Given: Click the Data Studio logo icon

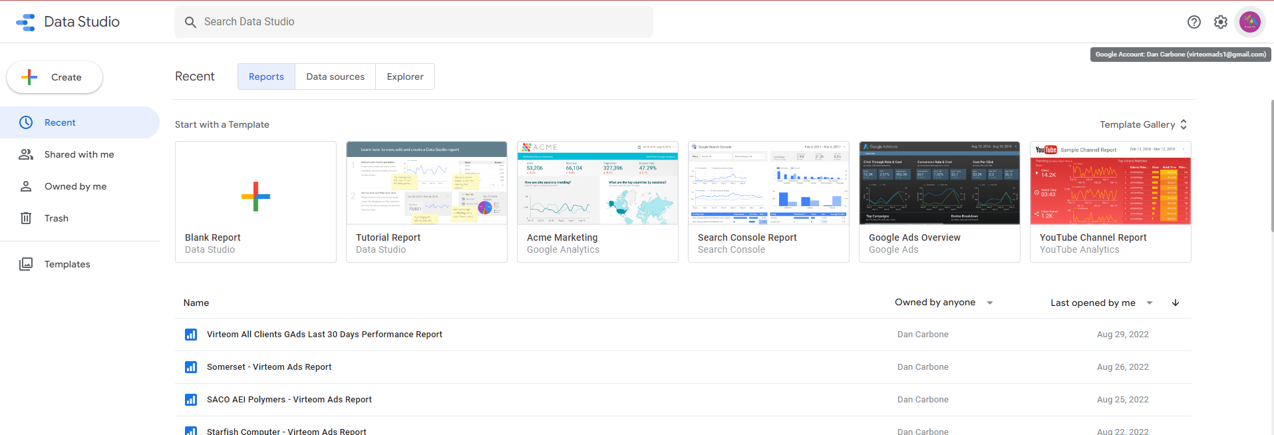Looking at the screenshot, I should tap(25, 22).
